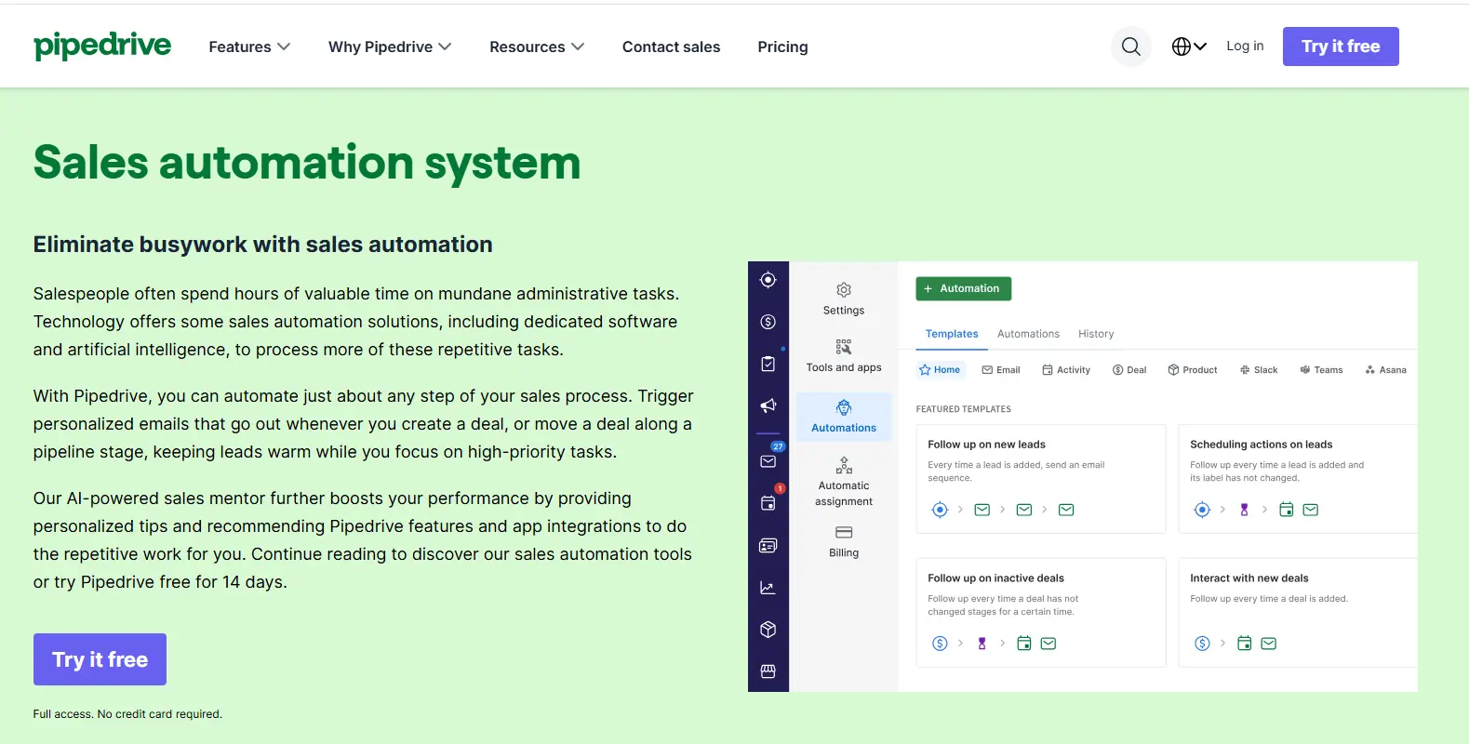Image resolution: width=1469 pixels, height=744 pixels.
Task: Click the Featured Templates label
Action: point(963,409)
